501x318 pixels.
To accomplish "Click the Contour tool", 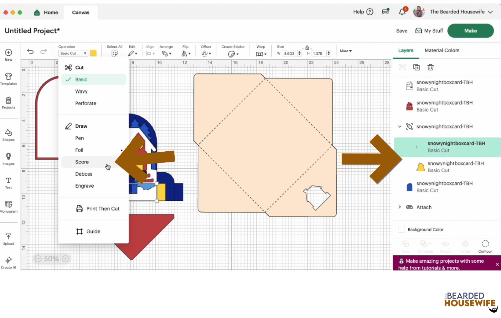I will tap(485, 246).
